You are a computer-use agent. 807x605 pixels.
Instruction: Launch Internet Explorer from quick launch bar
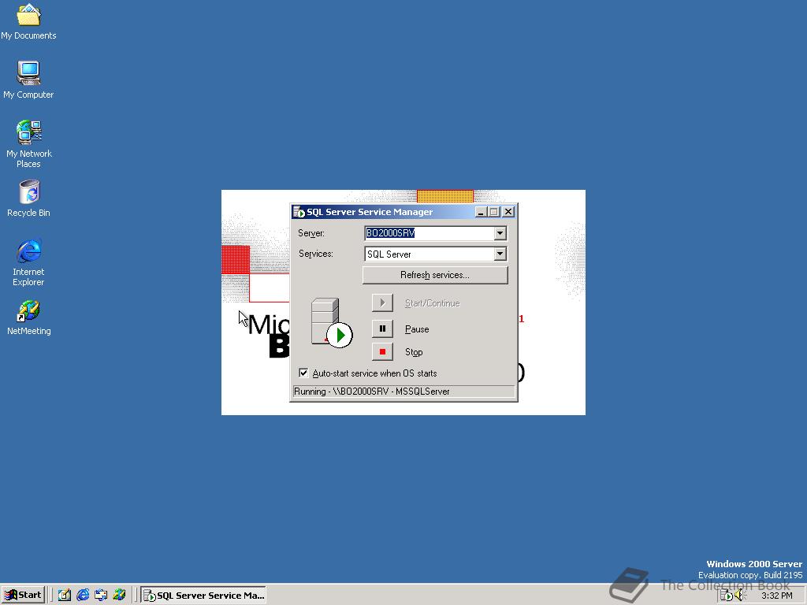point(82,596)
